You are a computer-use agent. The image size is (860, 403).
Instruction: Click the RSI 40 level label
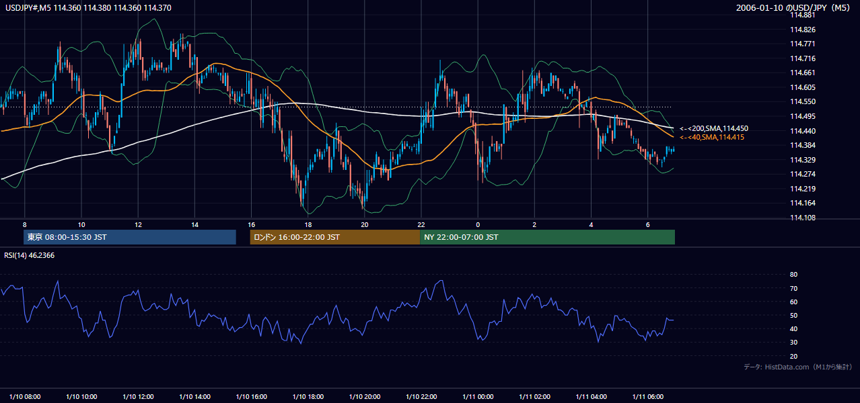click(793, 328)
